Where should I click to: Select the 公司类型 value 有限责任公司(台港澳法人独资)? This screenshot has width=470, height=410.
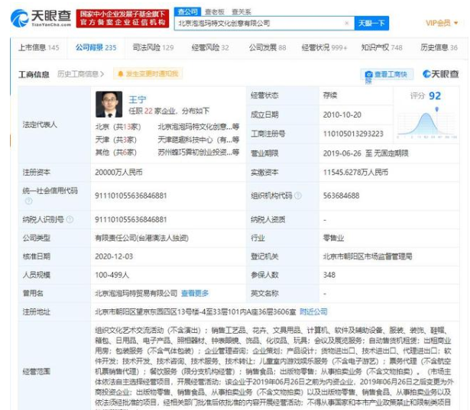click(141, 237)
